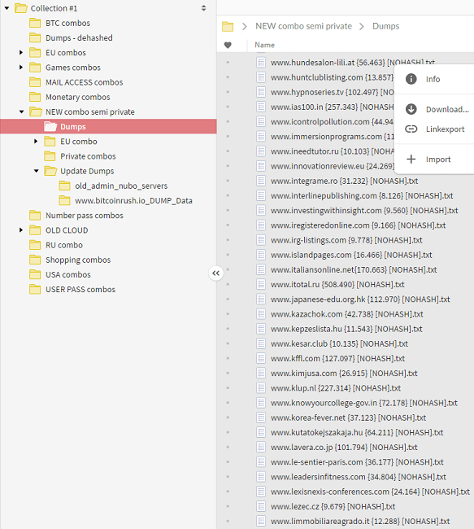Expand the EU combo subfolder
Viewport: 474px width, 529px height.
click(36, 142)
